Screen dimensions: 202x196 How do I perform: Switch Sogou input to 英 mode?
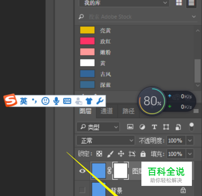(x=24, y=101)
